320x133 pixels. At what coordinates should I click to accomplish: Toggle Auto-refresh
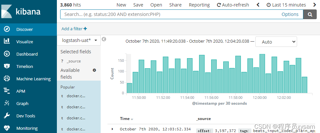point(233,5)
